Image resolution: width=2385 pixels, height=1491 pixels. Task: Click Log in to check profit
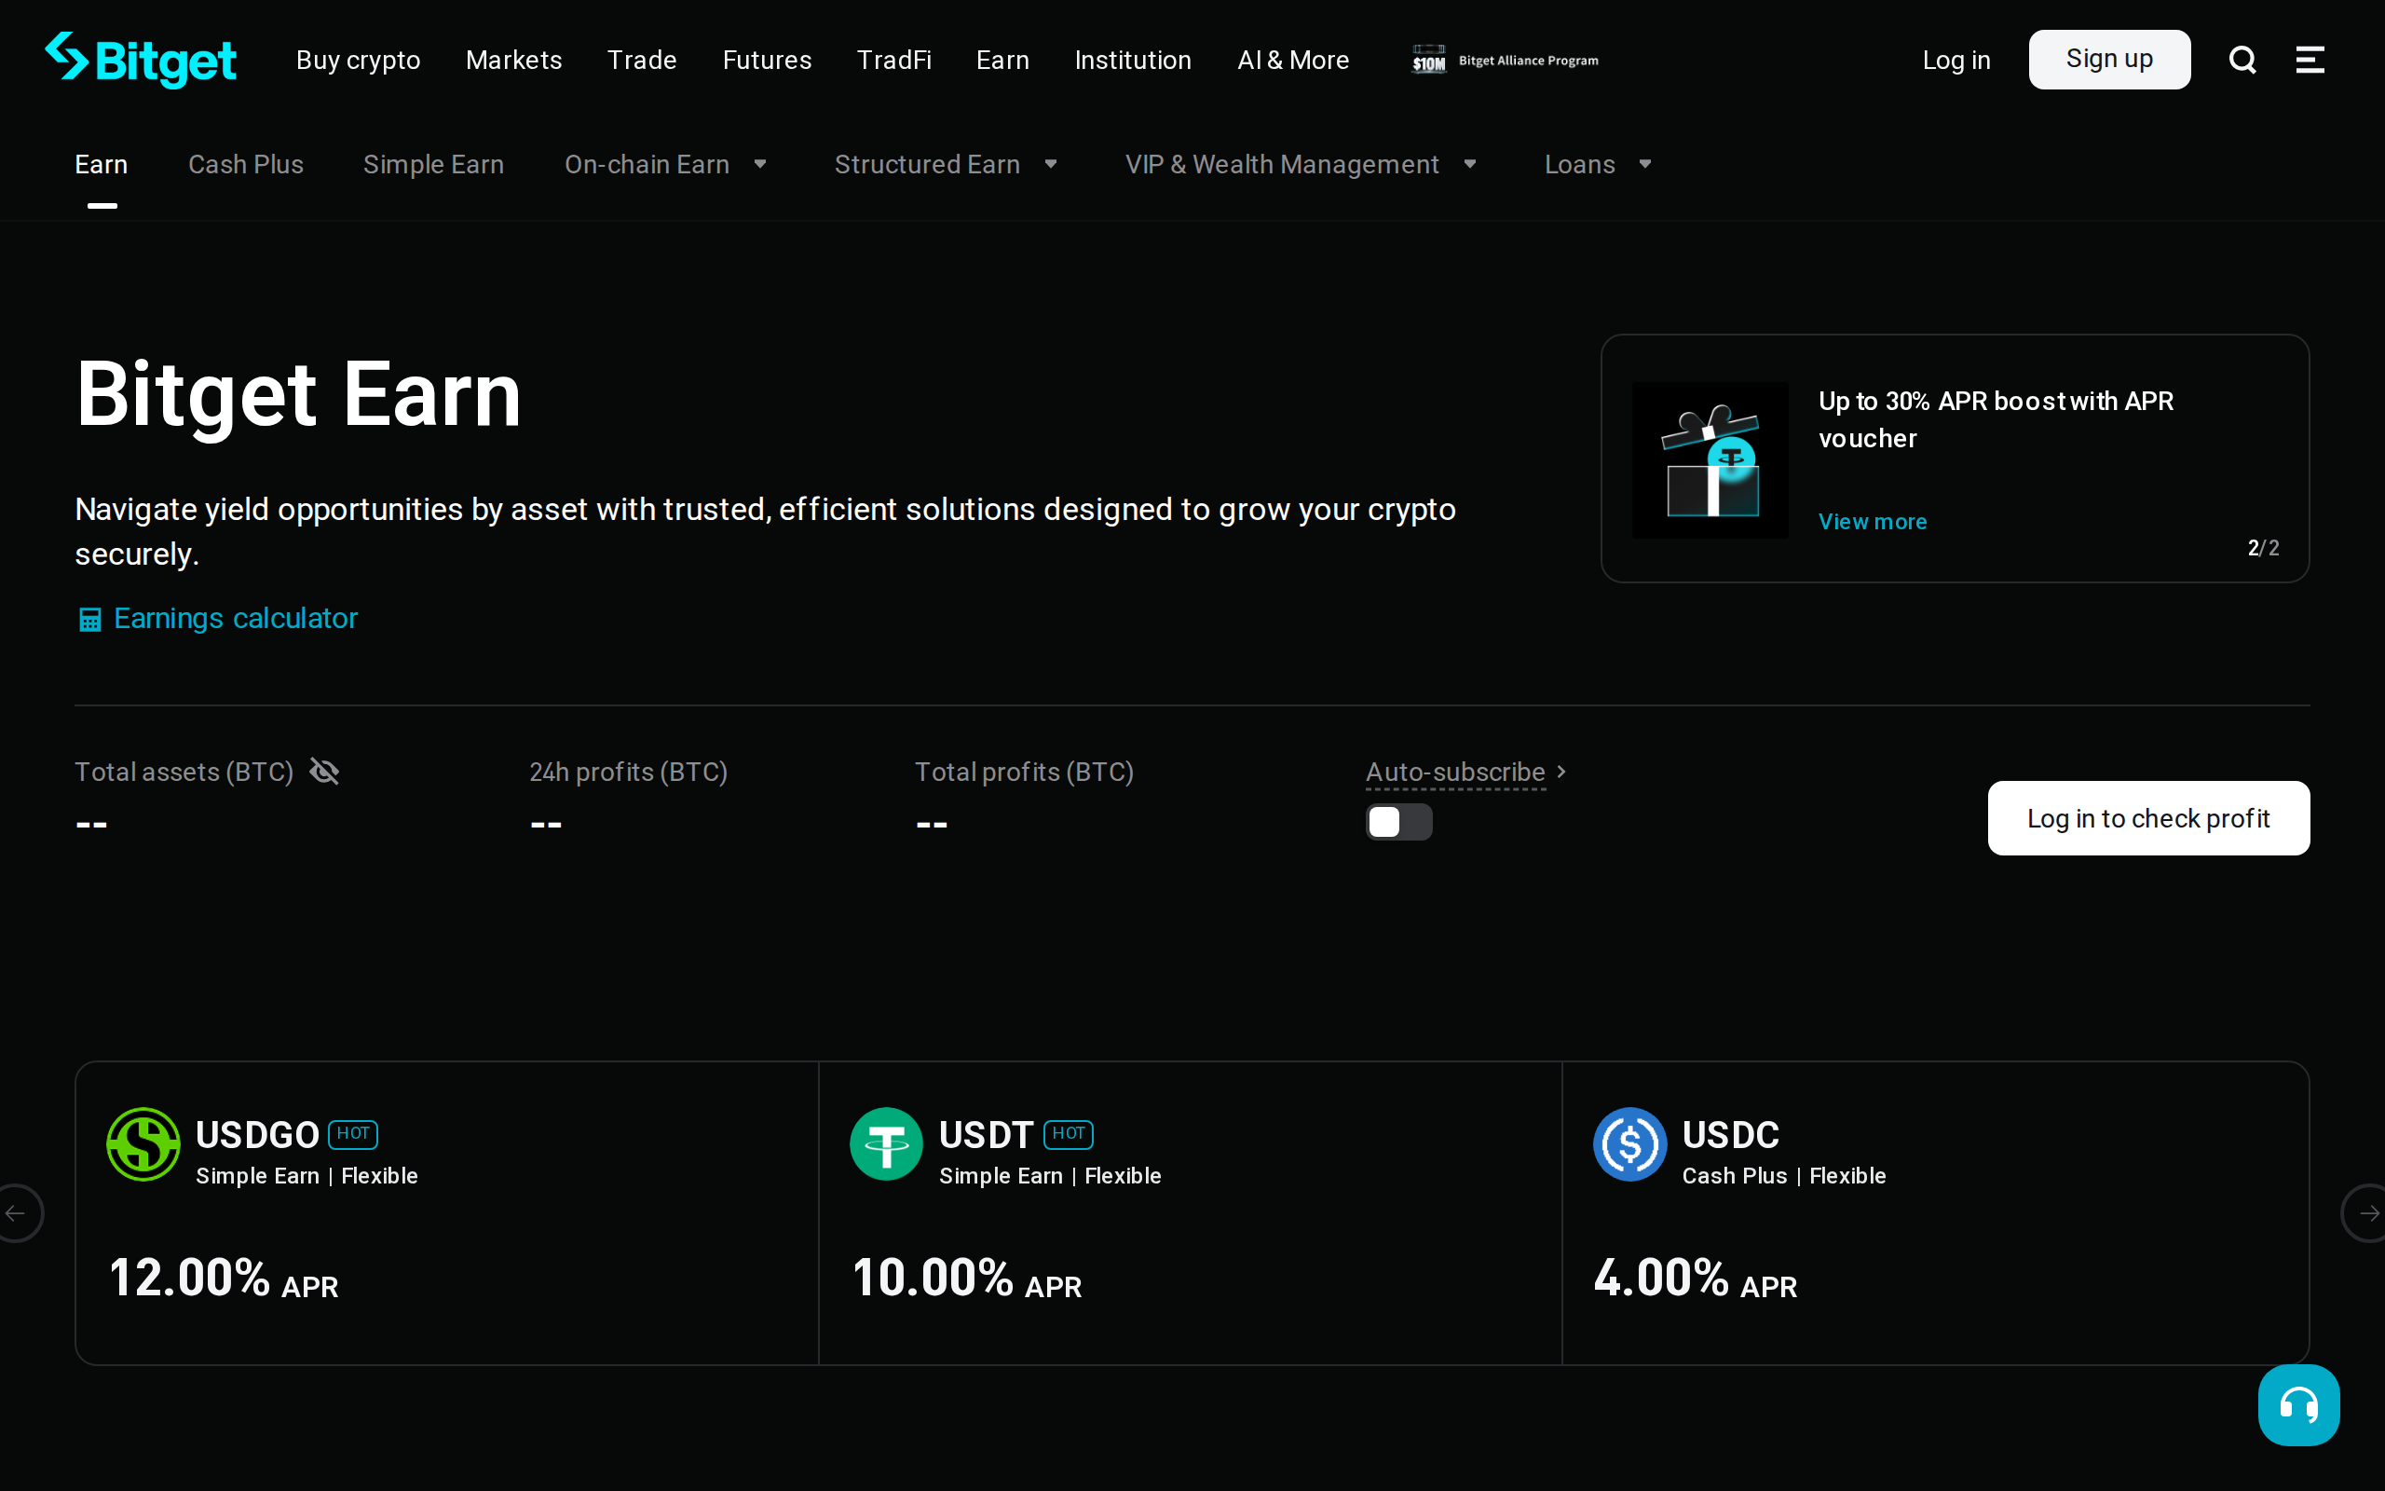[2148, 818]
